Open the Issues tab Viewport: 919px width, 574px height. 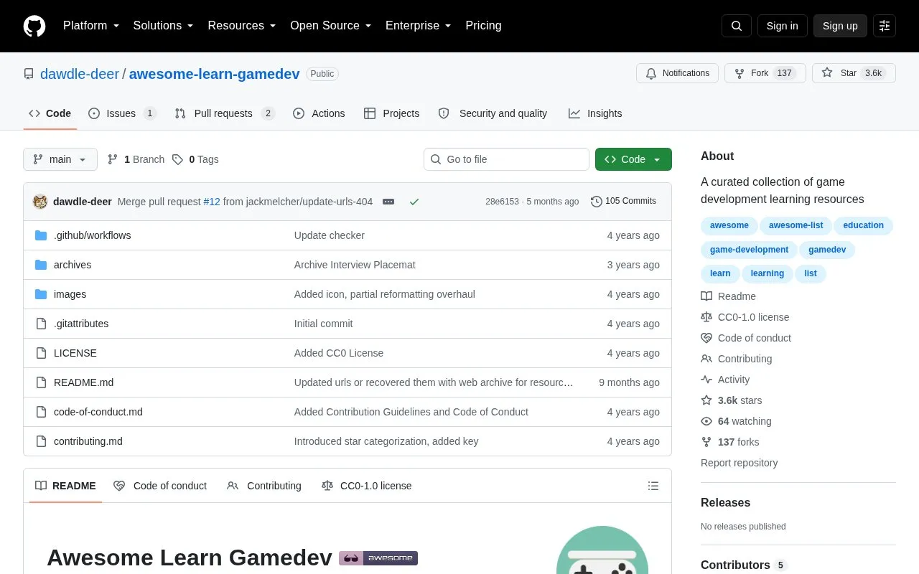point(122,113)
